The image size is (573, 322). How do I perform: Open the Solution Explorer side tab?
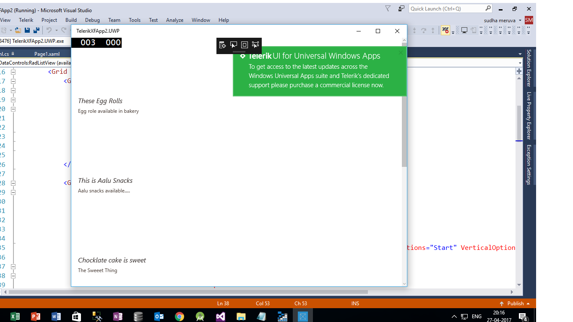click(529, 68)
